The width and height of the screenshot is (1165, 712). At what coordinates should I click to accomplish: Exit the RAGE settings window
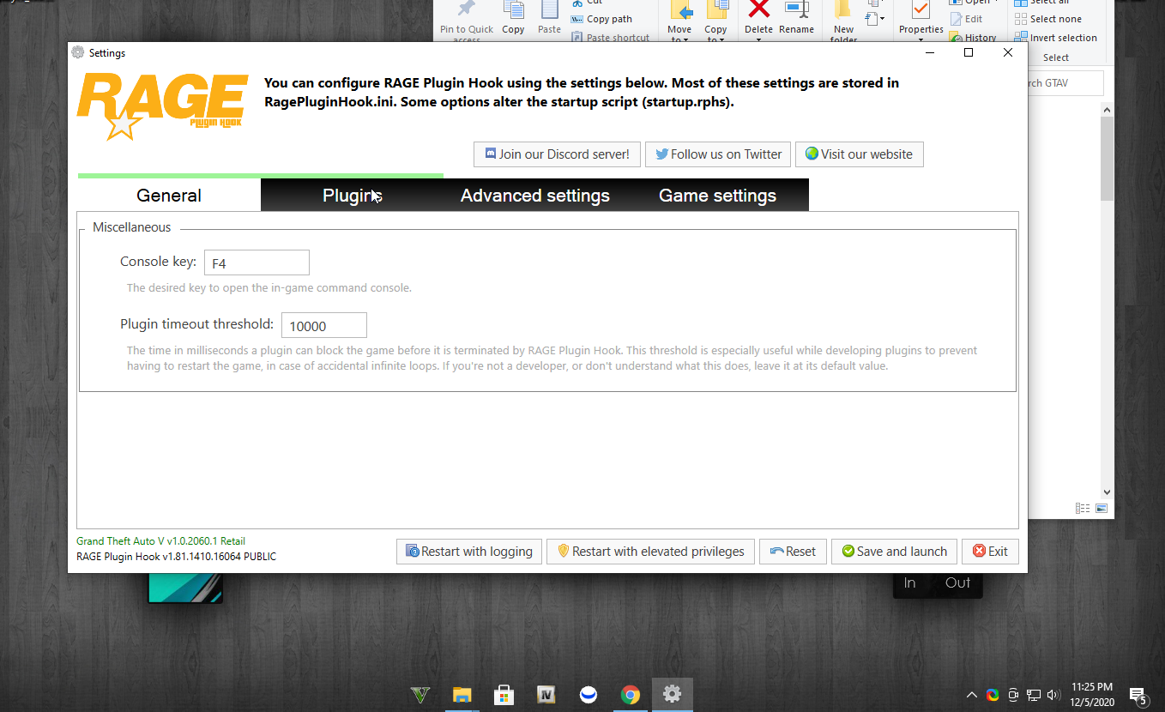tap(990, 552)
